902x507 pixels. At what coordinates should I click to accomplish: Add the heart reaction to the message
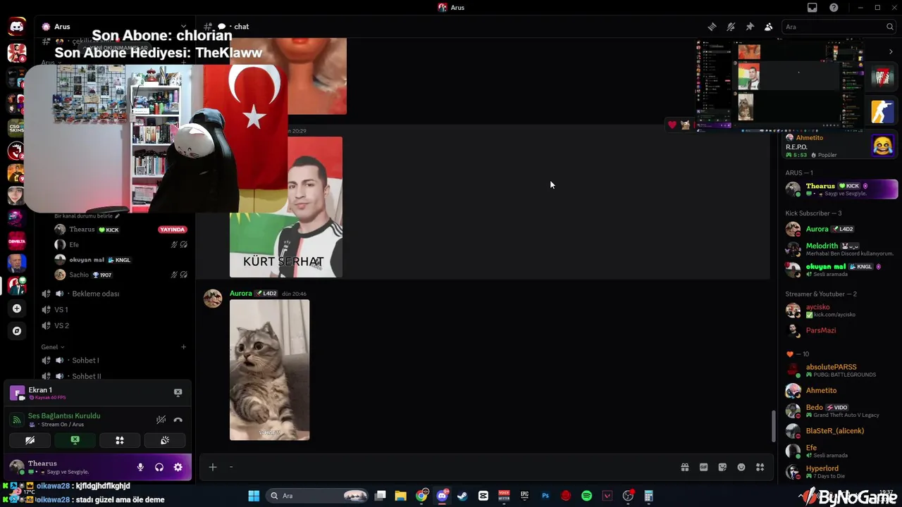click(x=672, y=125)
